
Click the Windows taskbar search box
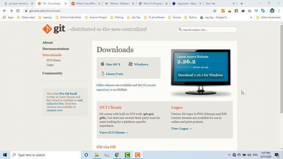coord(46,155)
